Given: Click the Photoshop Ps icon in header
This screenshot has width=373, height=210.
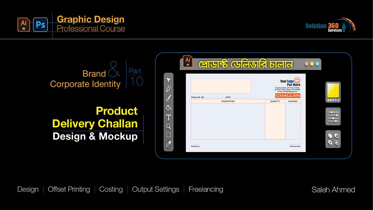Looking at the screenshot, I should [41, 24].
